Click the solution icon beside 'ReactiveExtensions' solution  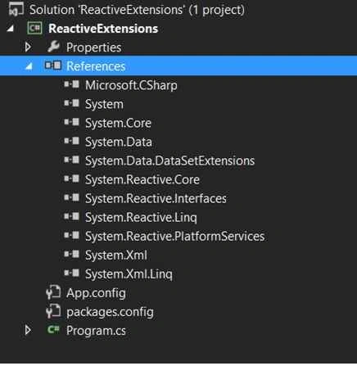point(16,10)
